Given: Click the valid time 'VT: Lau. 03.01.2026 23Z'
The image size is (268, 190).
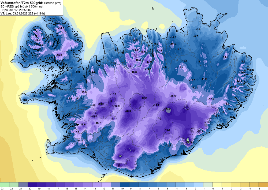Looking at the screenshot, I should pos(17,13).
